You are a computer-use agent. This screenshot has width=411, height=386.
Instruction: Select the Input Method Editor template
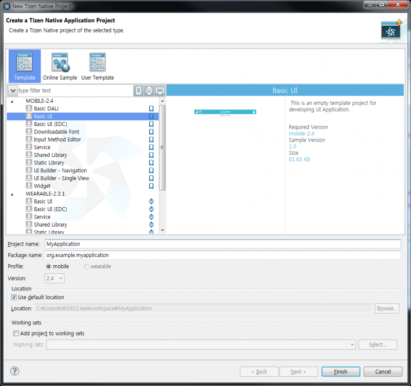(x=57, y=140)
